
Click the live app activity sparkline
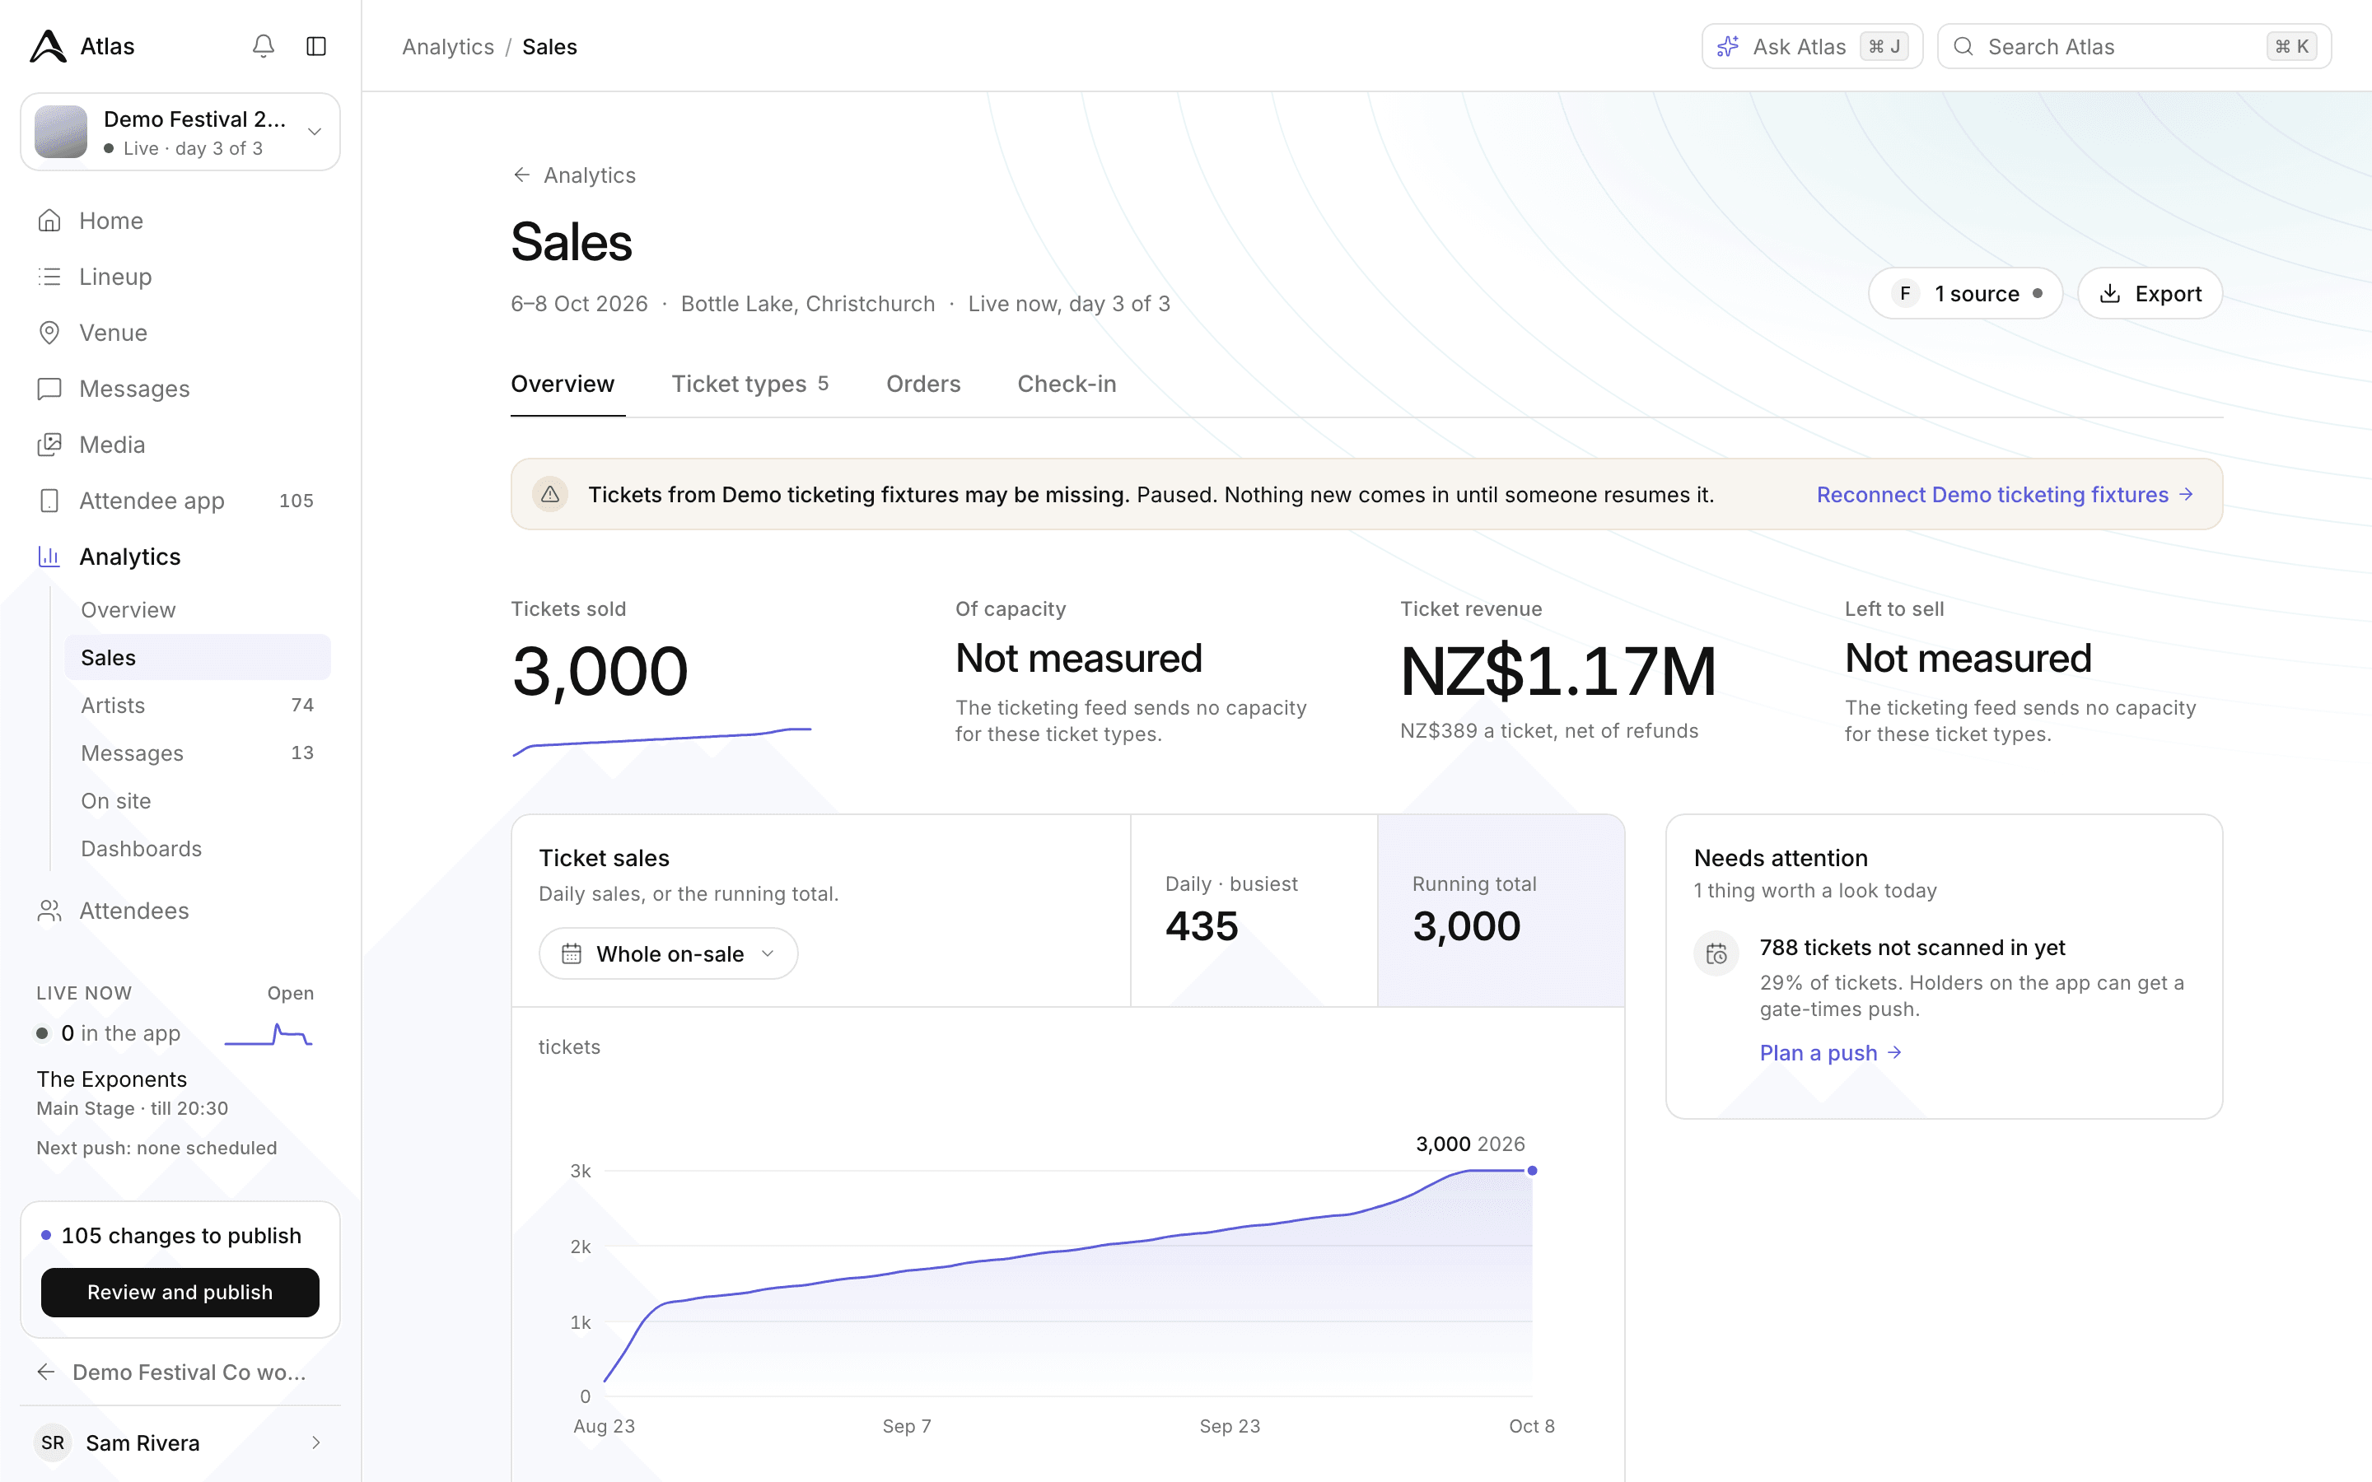tap(268, 1035)
